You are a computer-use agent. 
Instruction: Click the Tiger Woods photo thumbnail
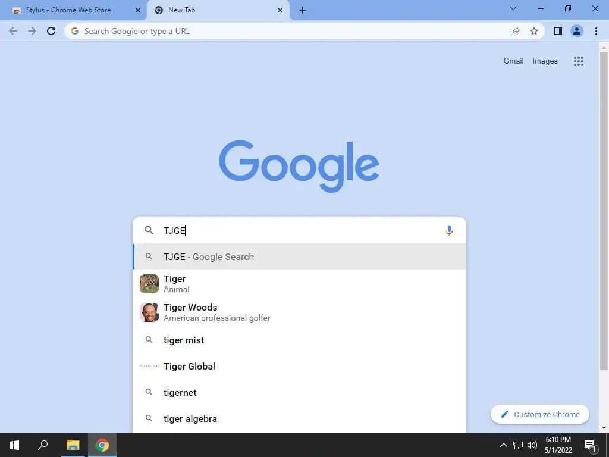coord(149,312)
